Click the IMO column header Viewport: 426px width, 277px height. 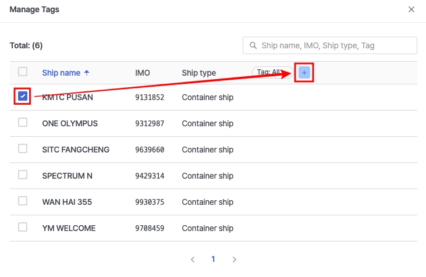(143, 73)
